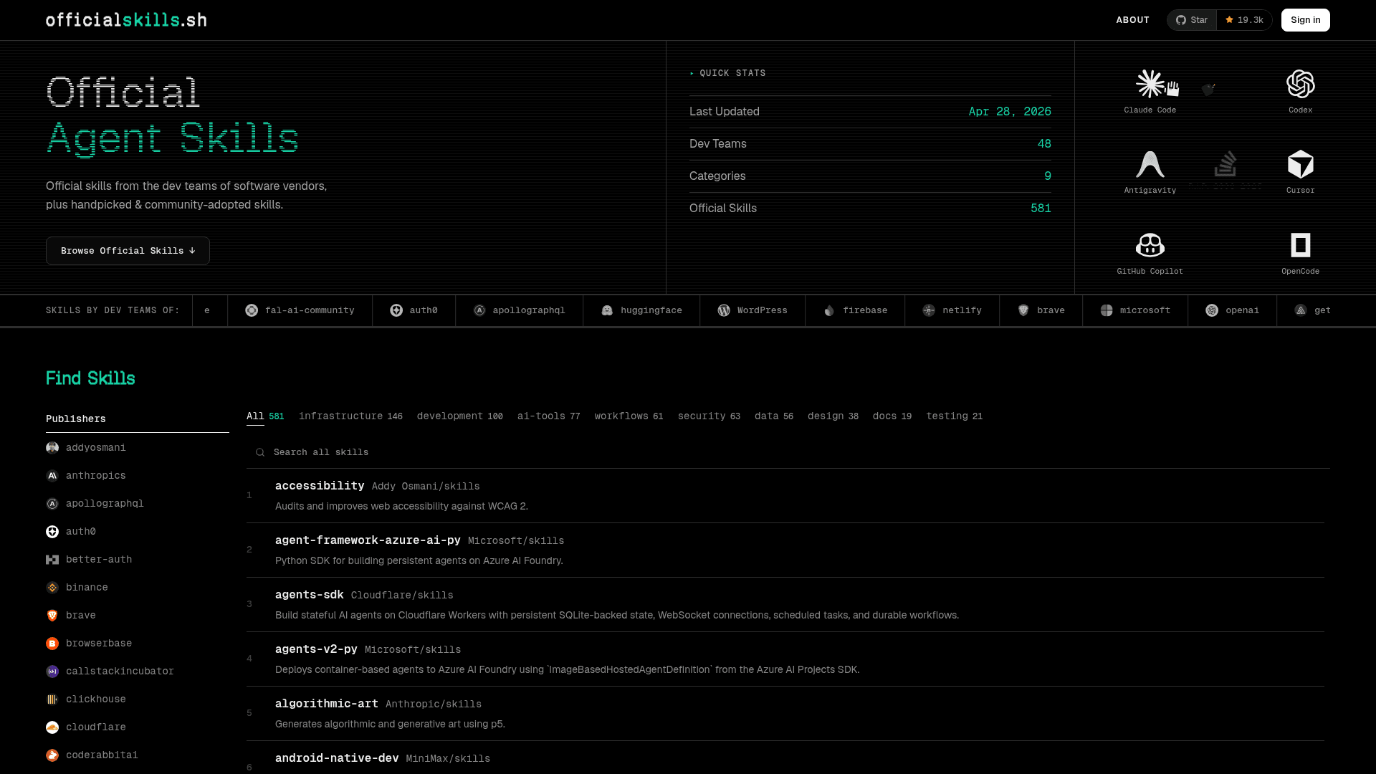Screen dimensions: 1376x774
Task: Open the agents-sdk skill entry
Action: (x=309, y=595)
